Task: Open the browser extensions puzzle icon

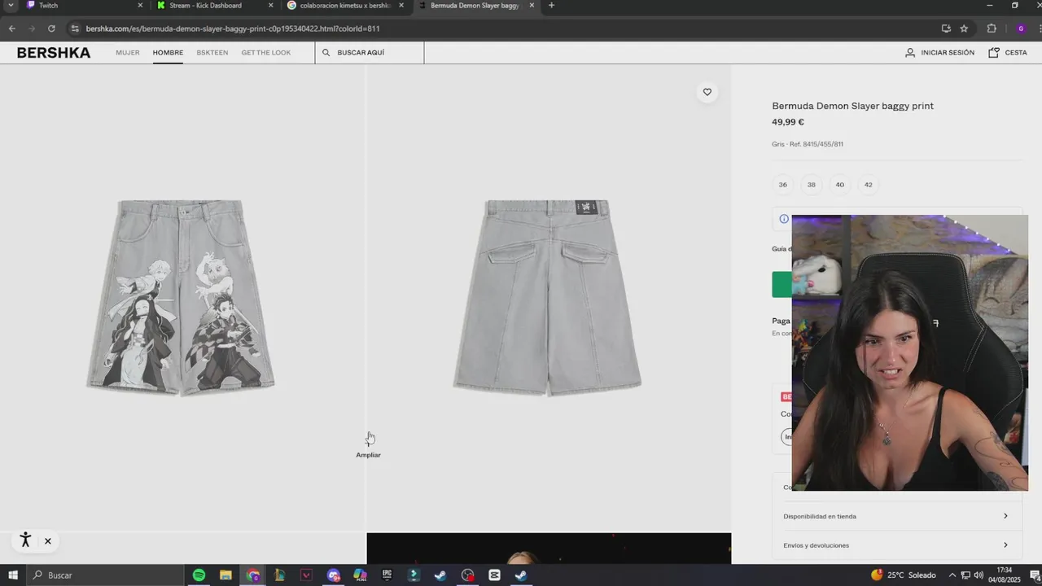Action: pyautogui.click(x=992, y=28)
